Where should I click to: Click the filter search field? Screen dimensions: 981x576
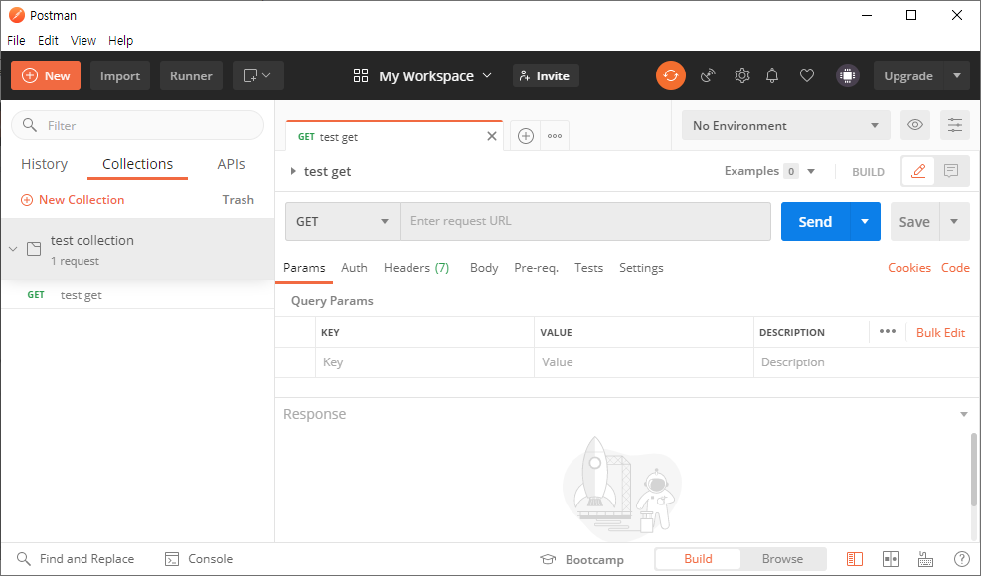pos(137,125)
